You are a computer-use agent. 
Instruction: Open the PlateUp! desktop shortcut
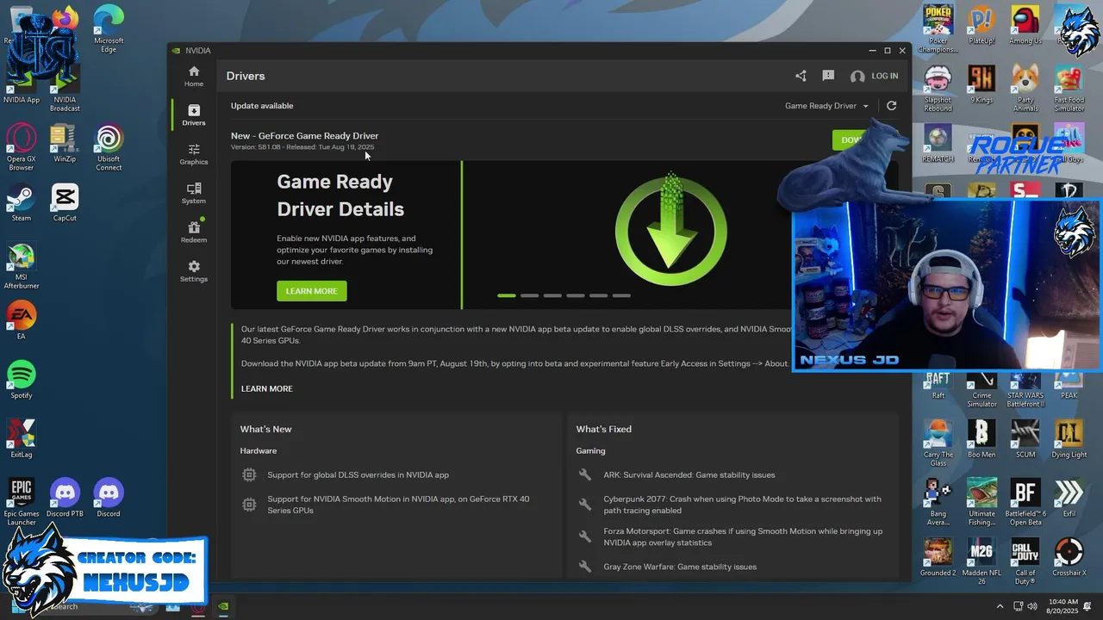[981, 25]
